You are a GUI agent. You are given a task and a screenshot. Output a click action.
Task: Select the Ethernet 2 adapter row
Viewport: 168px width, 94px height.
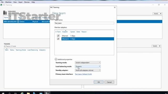coord(88,39)
